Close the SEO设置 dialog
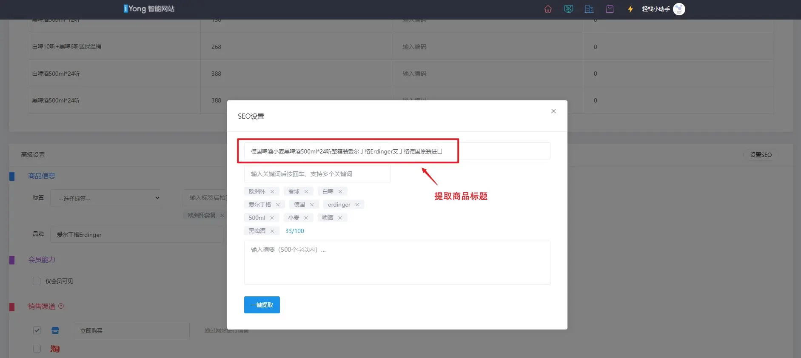The height and width of the screenshot is (358, 801). coord(553,111)
